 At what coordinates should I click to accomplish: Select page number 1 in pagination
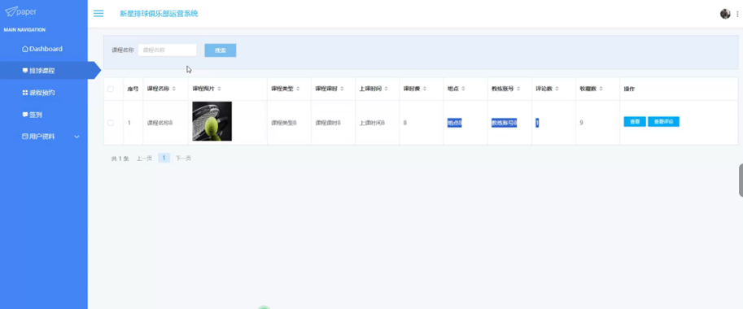pyautogui.click(x=164, y=158)
